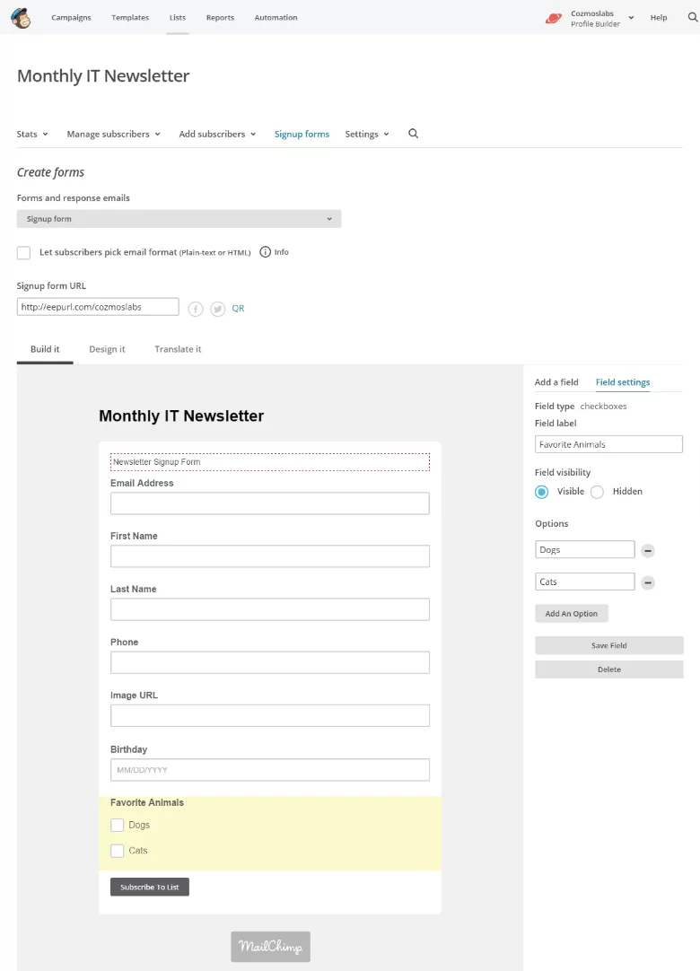
Task: Expand the Manage subscribers menu
Action: point(113,134)
